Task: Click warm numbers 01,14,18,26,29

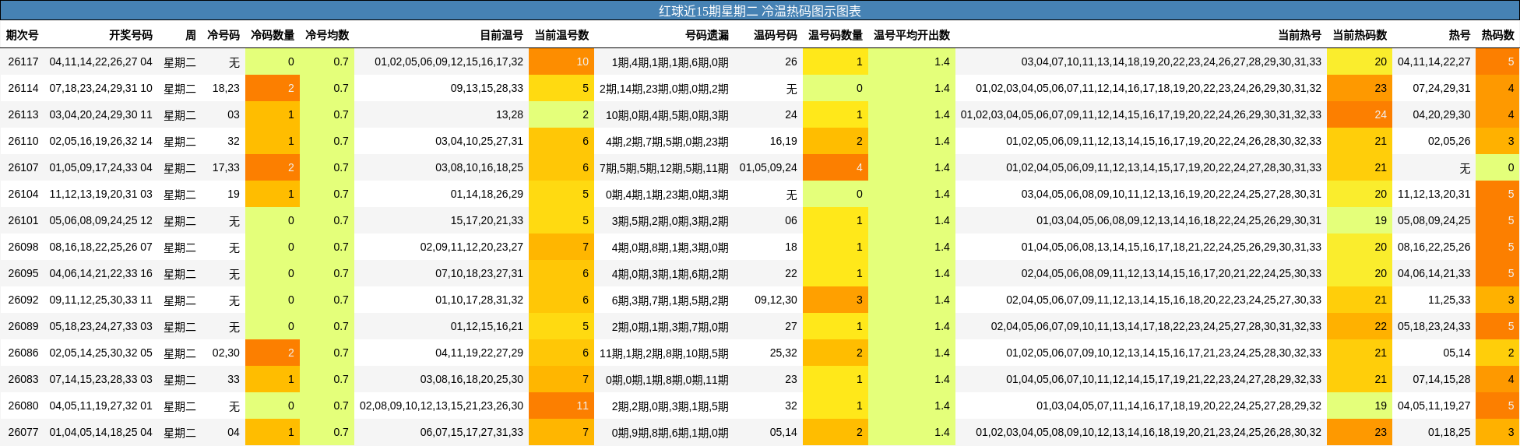Action: point(487,194)
